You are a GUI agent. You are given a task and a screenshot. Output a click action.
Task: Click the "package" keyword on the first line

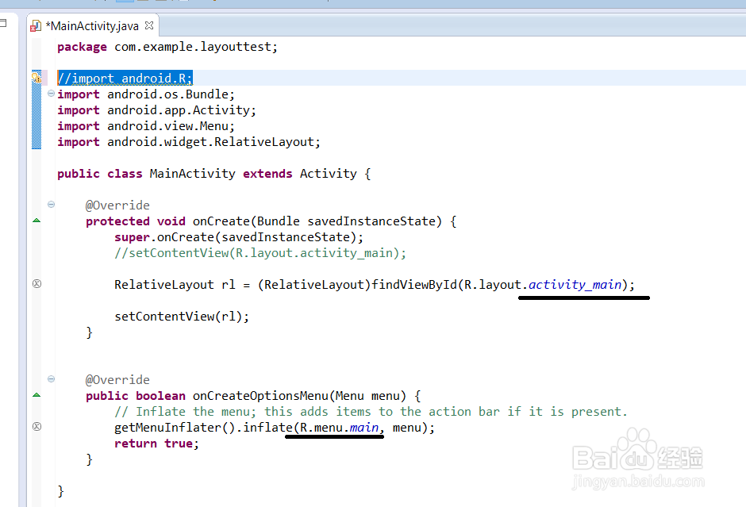coord(82,47)
